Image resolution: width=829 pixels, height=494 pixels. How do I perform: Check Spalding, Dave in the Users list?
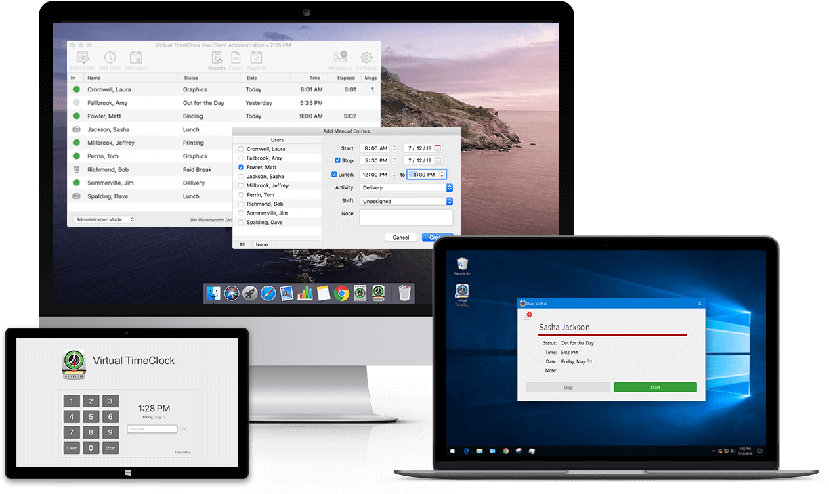242,222
